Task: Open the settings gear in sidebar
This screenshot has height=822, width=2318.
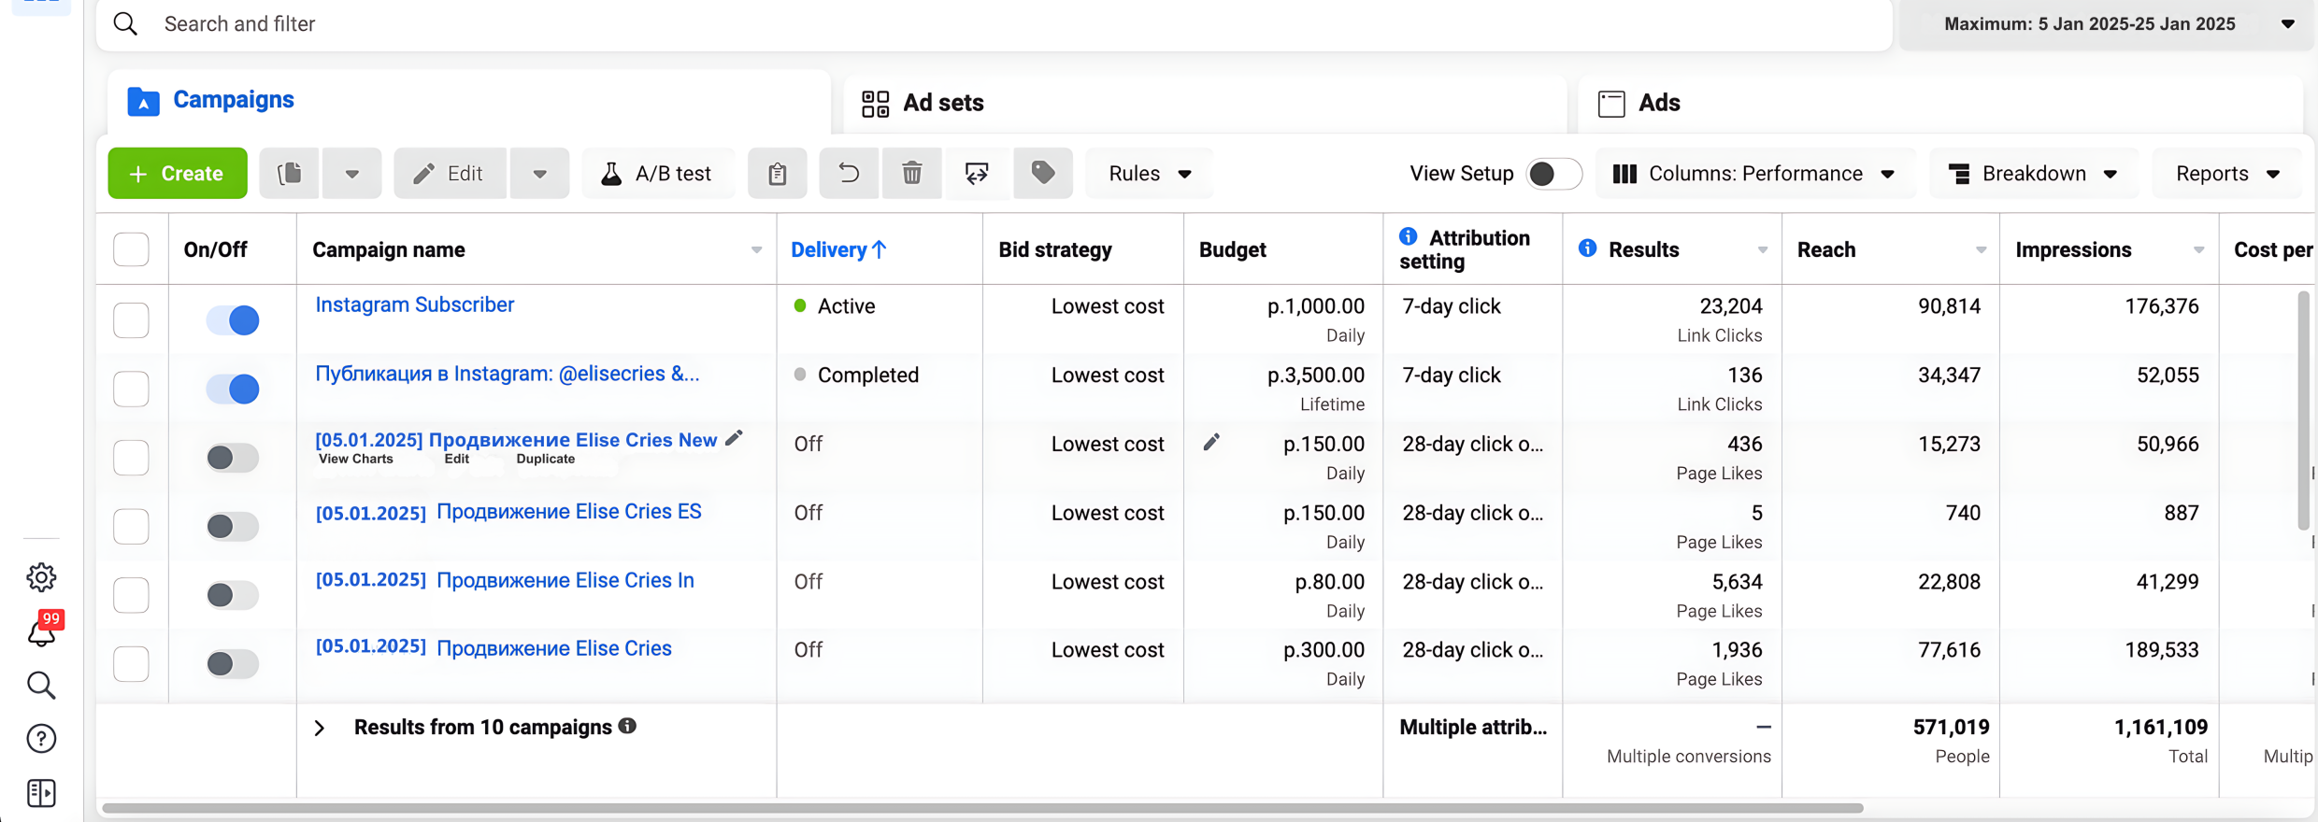Action: [x=41, y=577]
